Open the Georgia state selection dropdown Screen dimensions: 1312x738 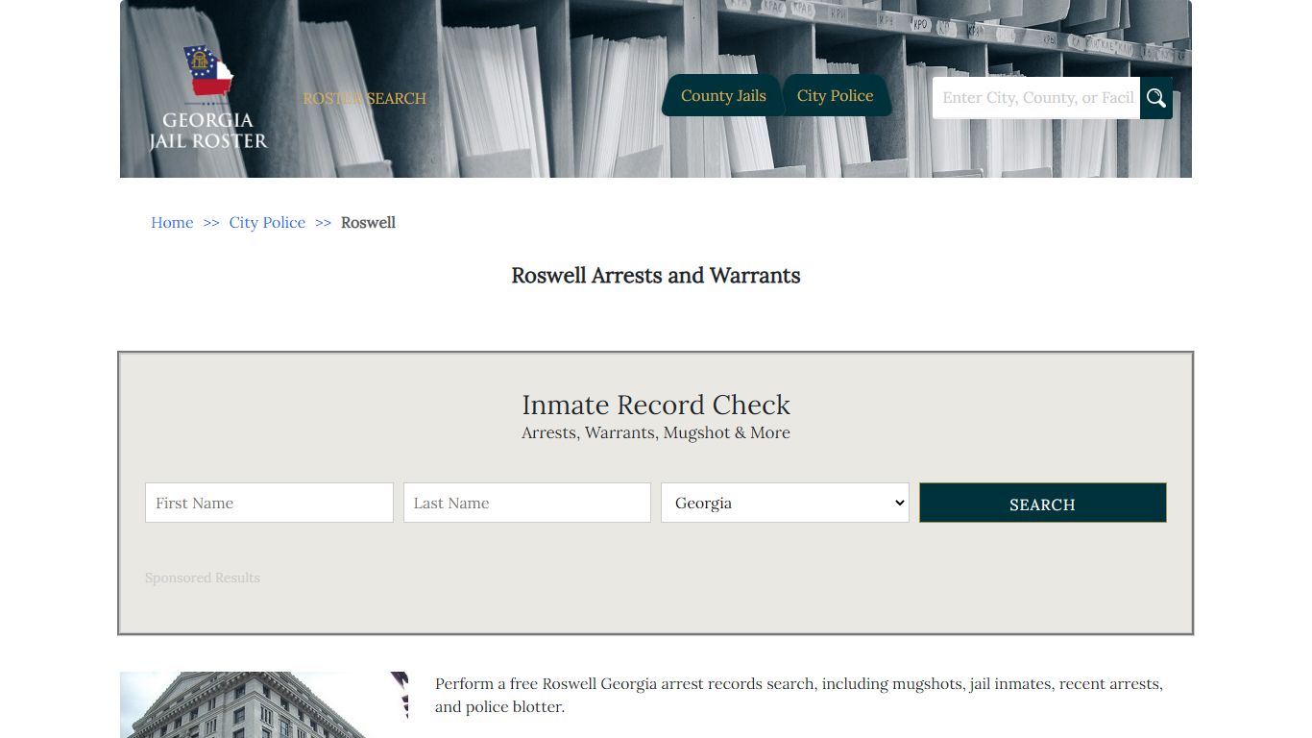[785, 503]
